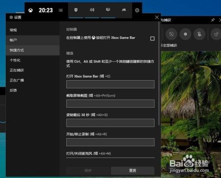
Task: Select the 帐户 (Account) settings tab
Action: pos(33,40)
